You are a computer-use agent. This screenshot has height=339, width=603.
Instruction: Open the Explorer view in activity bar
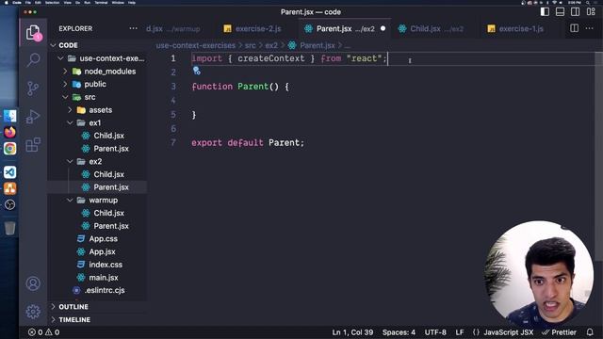(33, 33)
